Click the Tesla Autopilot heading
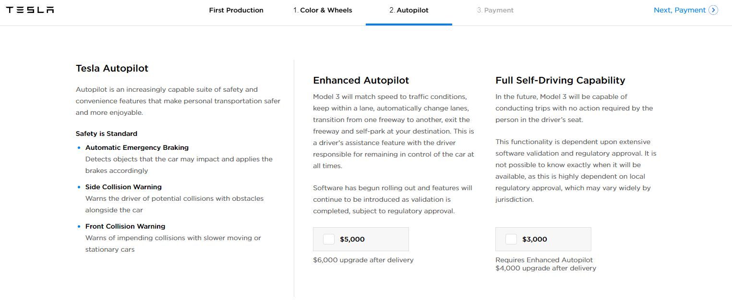Screen dimensions: 732x305 [x=112, y=68]
